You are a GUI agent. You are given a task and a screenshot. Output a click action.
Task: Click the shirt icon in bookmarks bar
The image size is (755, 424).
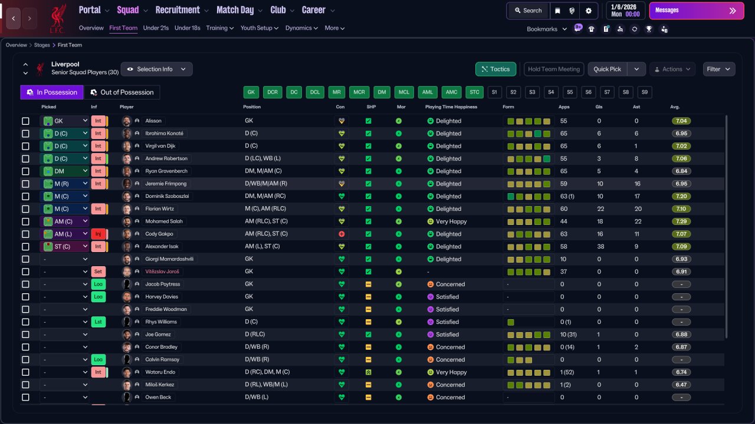click(592, 29)
